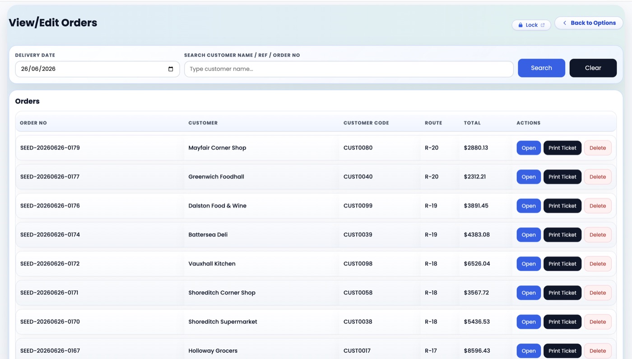Click customer name Mayfair Corner Shop

coord(217,148)
